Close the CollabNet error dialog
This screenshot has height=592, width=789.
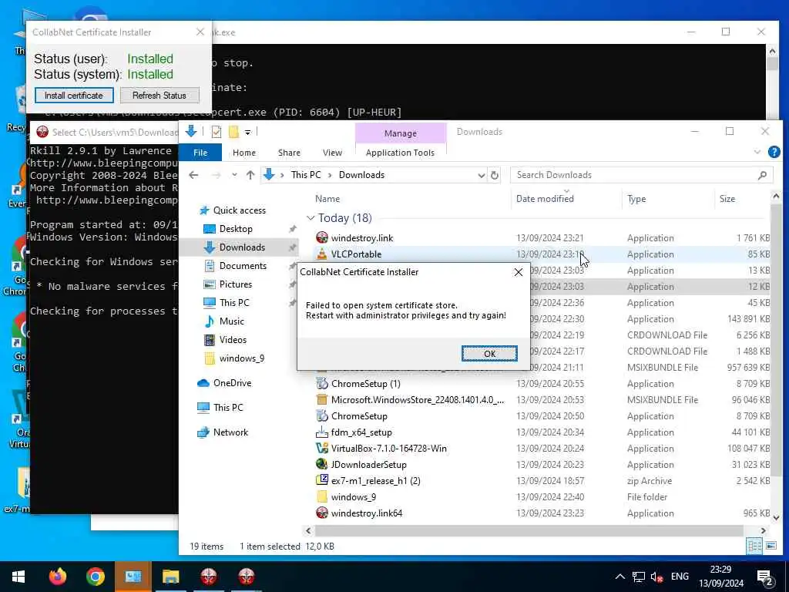click(519, 272)
